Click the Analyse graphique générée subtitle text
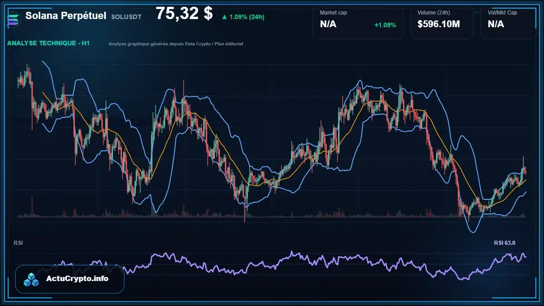Viewport: 544px width, 306px height. [176, 44]
